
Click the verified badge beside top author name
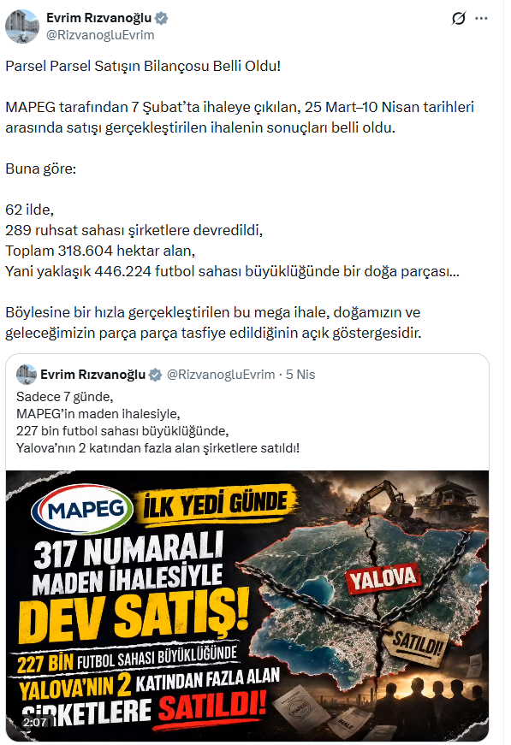coord(161,18)
